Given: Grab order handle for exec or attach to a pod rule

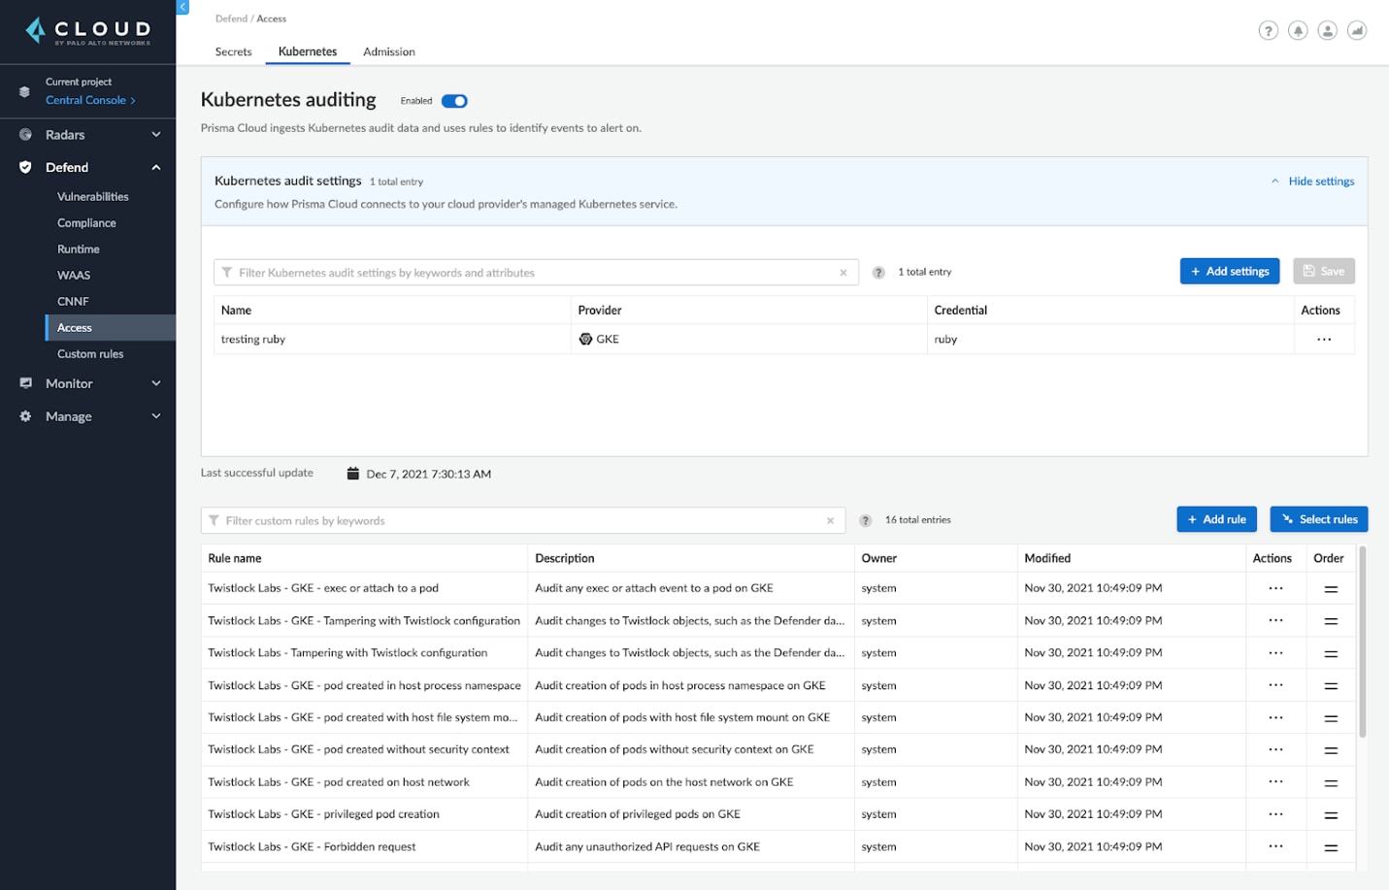Looking at the screenshot, I should [x=1331, y=589].
